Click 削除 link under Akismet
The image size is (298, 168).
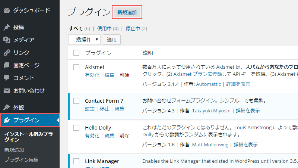(124, 75)
